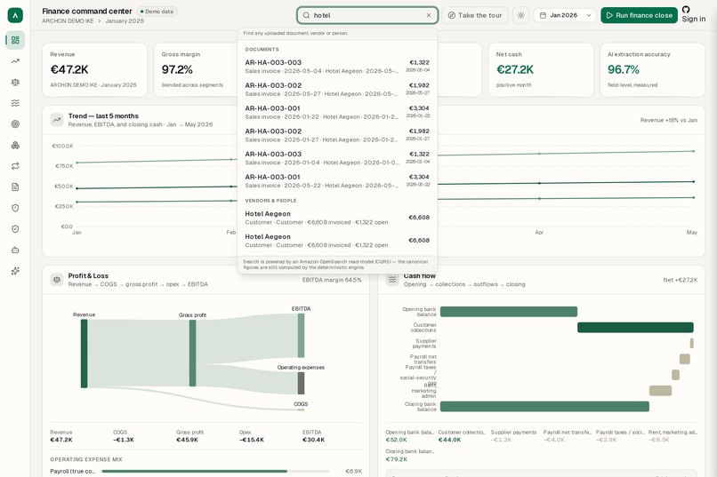Click ARCHON DEMO IKE breadcrumb
Viewport: 717px width, 477px height.
(68, 21)
